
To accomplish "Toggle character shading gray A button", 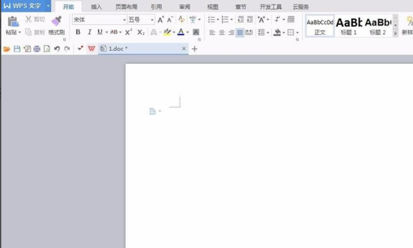I will coord(196,33).
